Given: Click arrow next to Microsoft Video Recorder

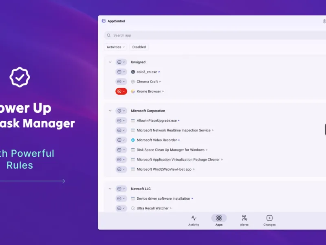Looking at the screenshot, I should click(179, 140).
